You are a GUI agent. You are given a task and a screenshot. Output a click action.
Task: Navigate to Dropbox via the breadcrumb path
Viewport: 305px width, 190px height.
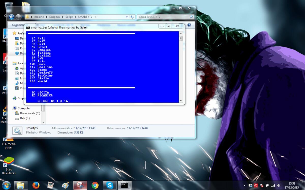coord(54,17)
